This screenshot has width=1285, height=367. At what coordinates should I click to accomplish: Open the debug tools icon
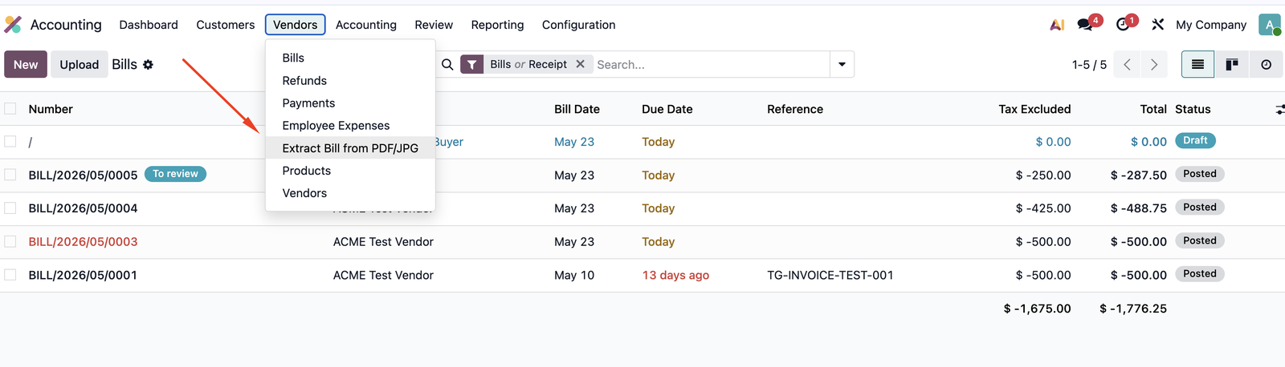pos(1157,25)
